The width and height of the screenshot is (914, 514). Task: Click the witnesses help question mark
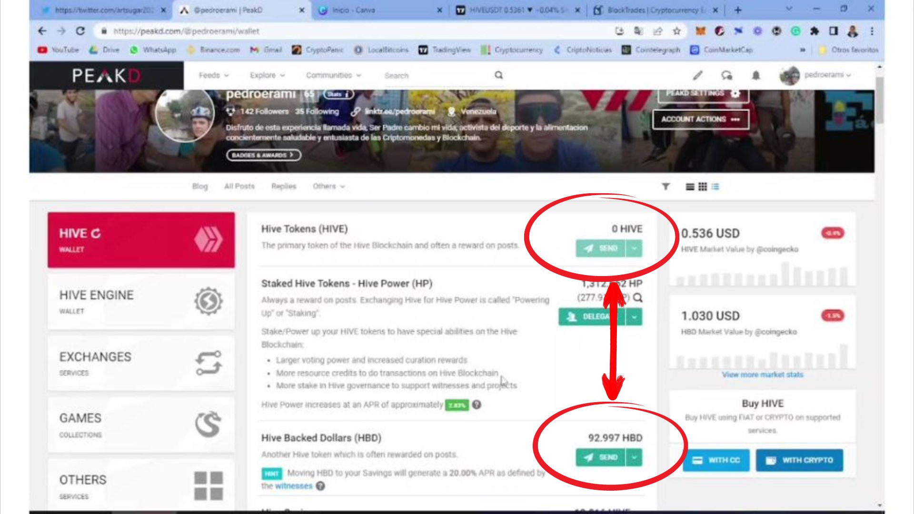pos(320,486)
